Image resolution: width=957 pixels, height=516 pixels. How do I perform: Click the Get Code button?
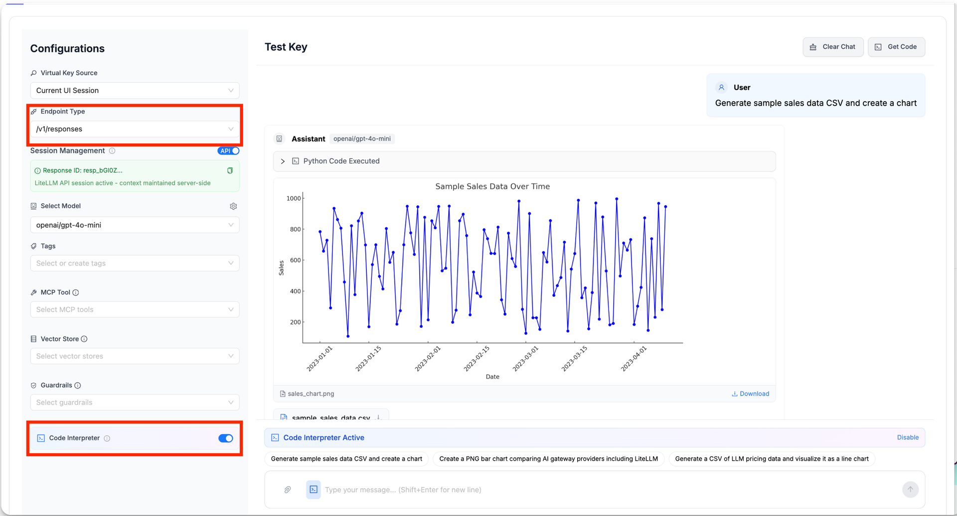(896, 47)
